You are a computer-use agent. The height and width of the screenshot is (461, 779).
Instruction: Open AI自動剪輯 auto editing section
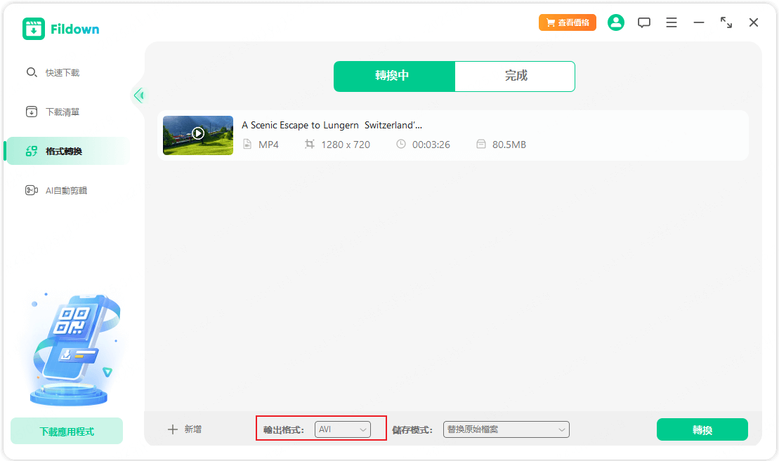[x=65, y=190]
